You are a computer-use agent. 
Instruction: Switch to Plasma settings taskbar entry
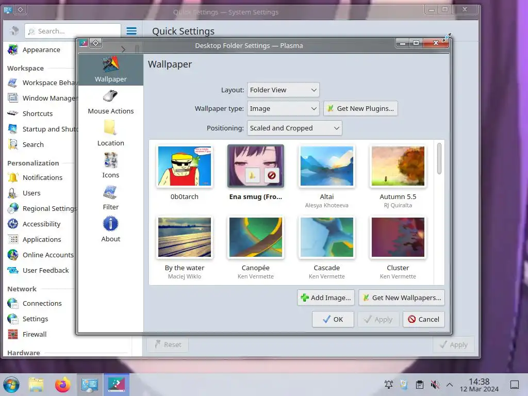click(x=117, y=385)
